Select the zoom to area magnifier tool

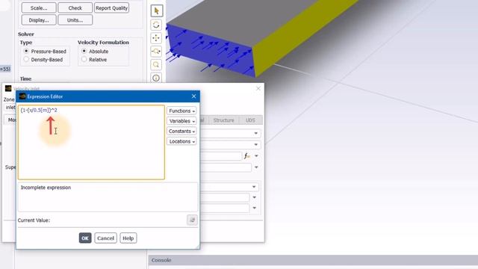tap(156, 65)
